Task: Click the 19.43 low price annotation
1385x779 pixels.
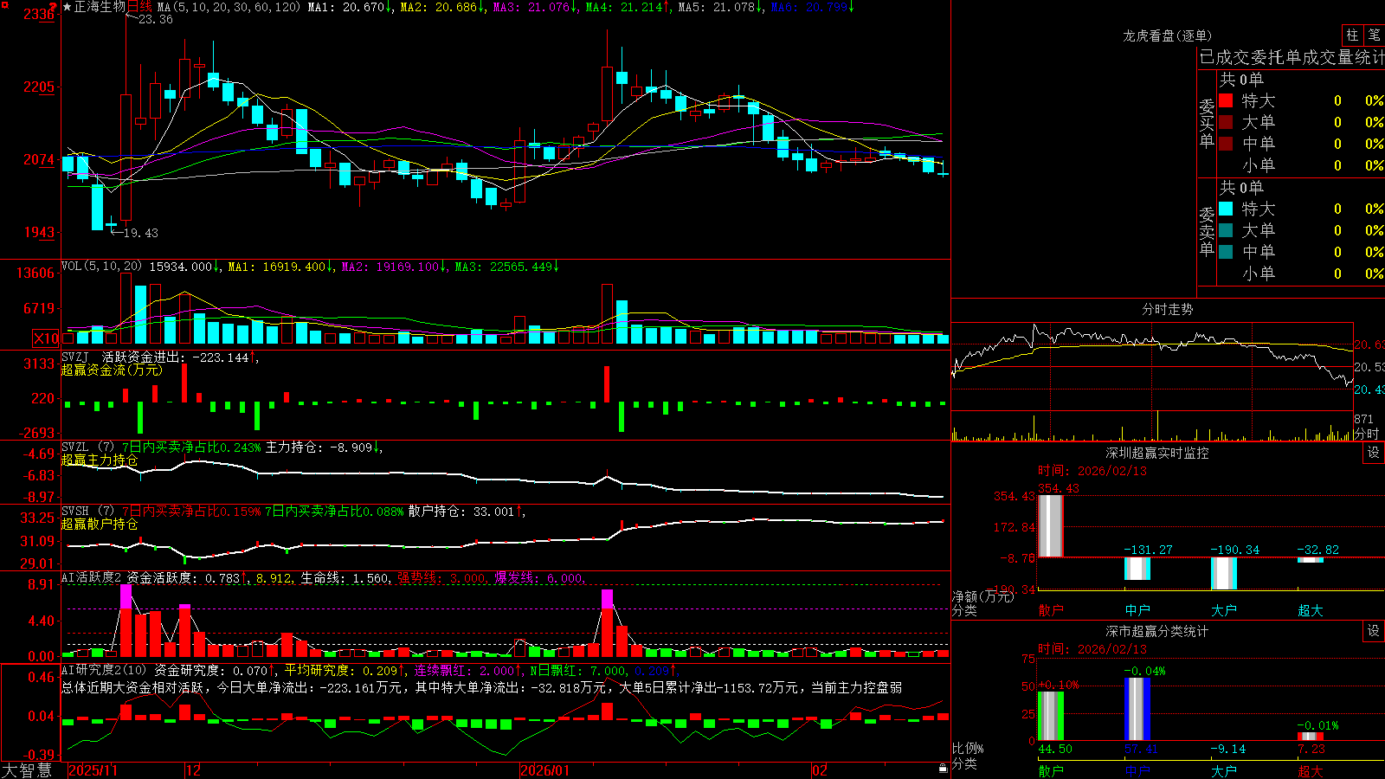Action: pyautogui.click(x=141, y=233)
